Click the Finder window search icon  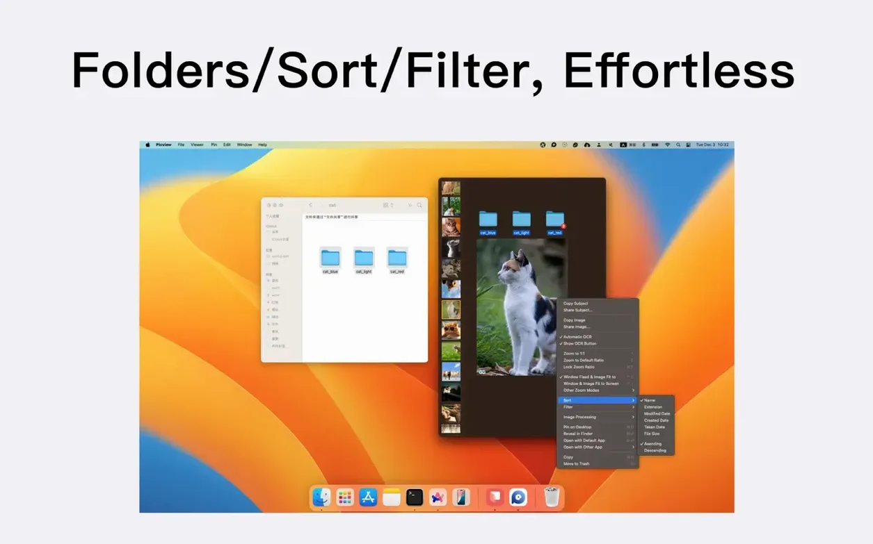tap(419, 206)
